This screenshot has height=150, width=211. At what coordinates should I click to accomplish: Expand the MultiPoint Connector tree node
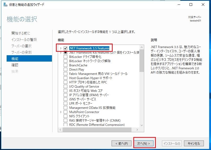pyautogui.click(x=61, y=112)
